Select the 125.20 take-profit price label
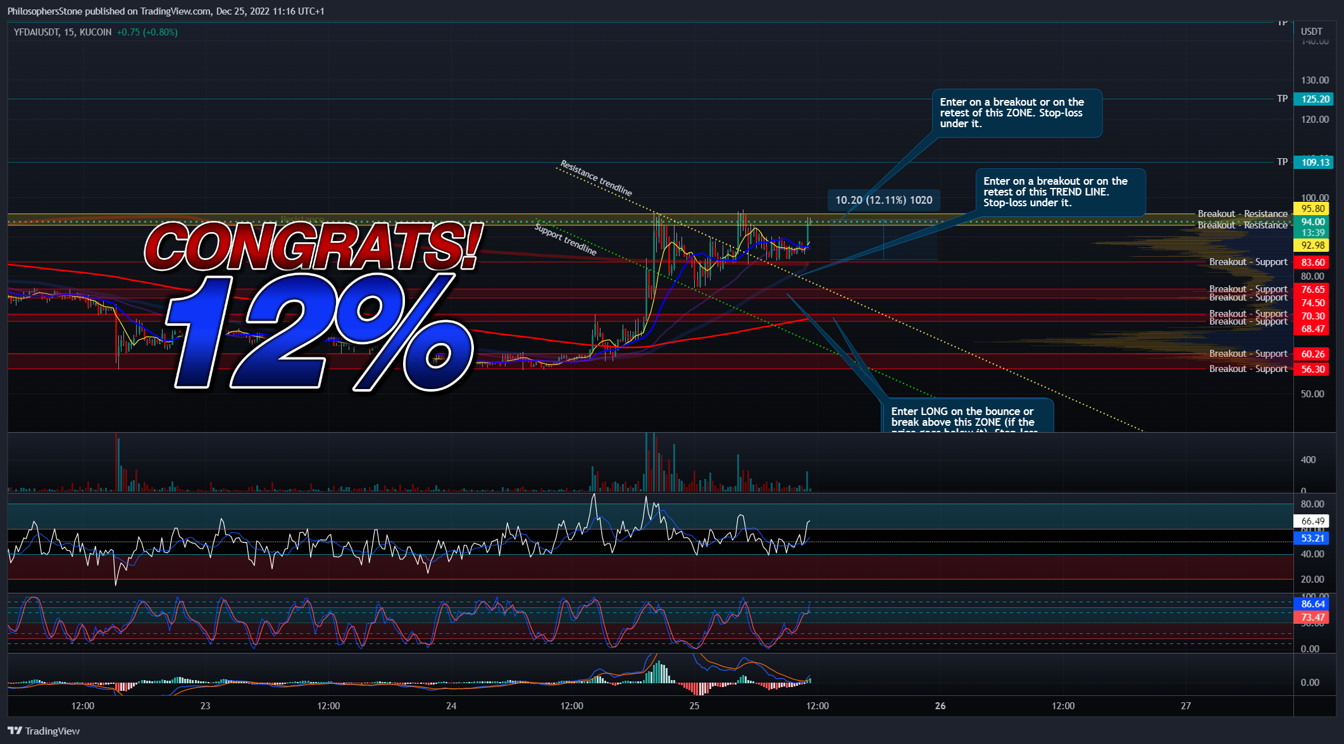The width and height of the screenshot is (1344, 744). pos(1314,99)
